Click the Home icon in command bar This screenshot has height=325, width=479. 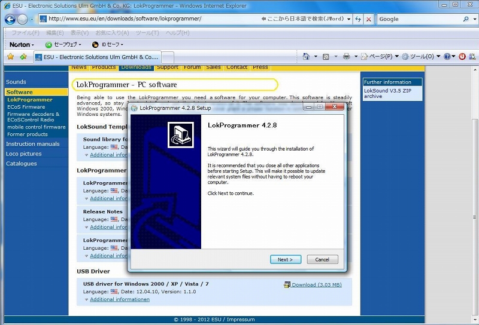point(306,56)
